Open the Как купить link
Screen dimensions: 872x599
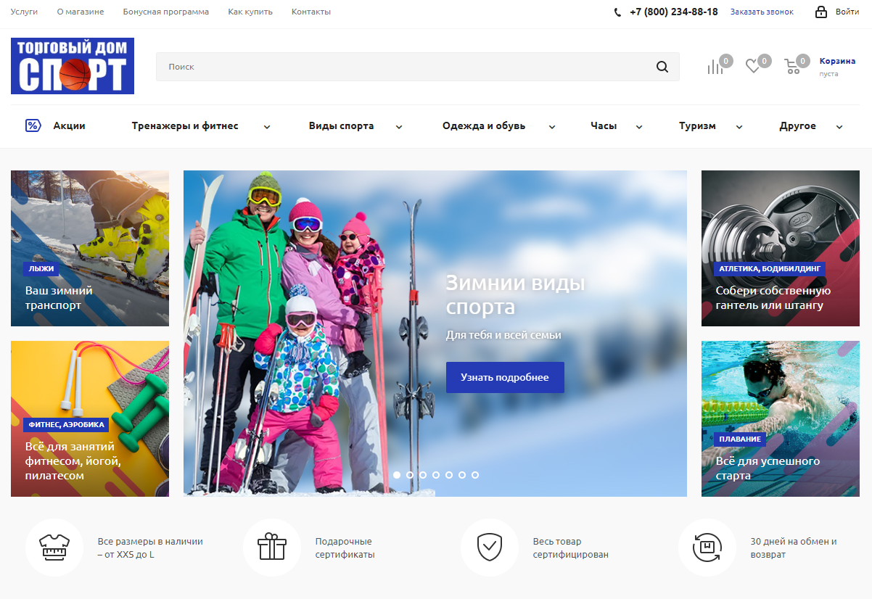(x=250, y=12)
